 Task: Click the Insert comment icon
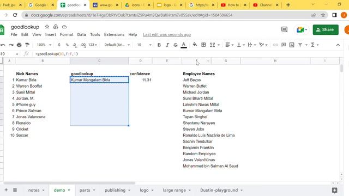pyautogui.click(x=284, y=45)
